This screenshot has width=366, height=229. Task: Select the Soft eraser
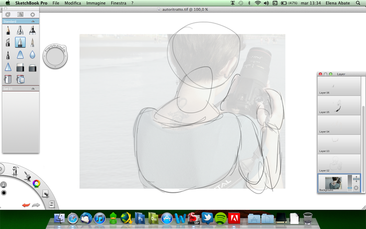(32, 68)
